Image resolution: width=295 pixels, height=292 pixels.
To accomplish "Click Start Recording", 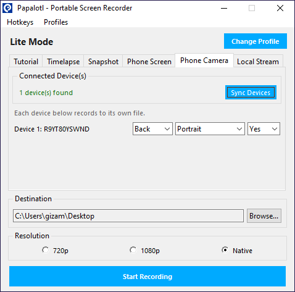I will (x=147, y=277).
